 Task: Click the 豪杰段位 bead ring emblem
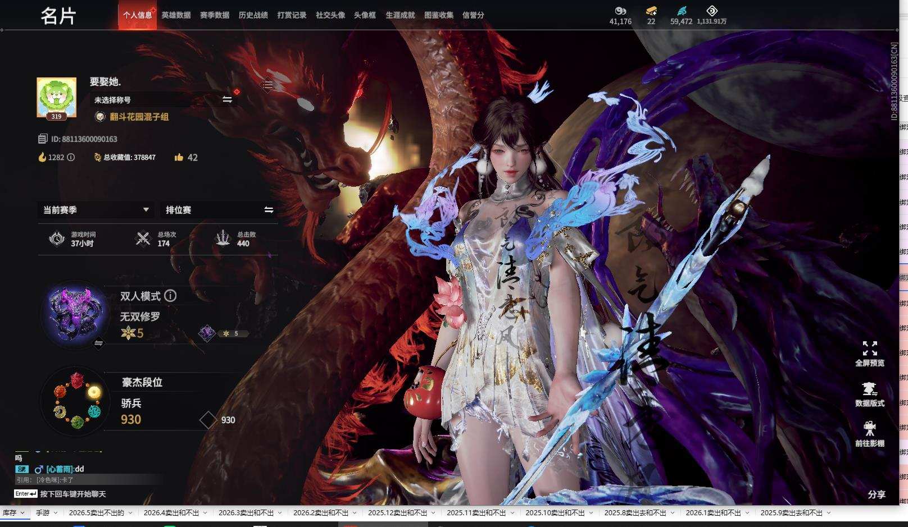point(77,400)
